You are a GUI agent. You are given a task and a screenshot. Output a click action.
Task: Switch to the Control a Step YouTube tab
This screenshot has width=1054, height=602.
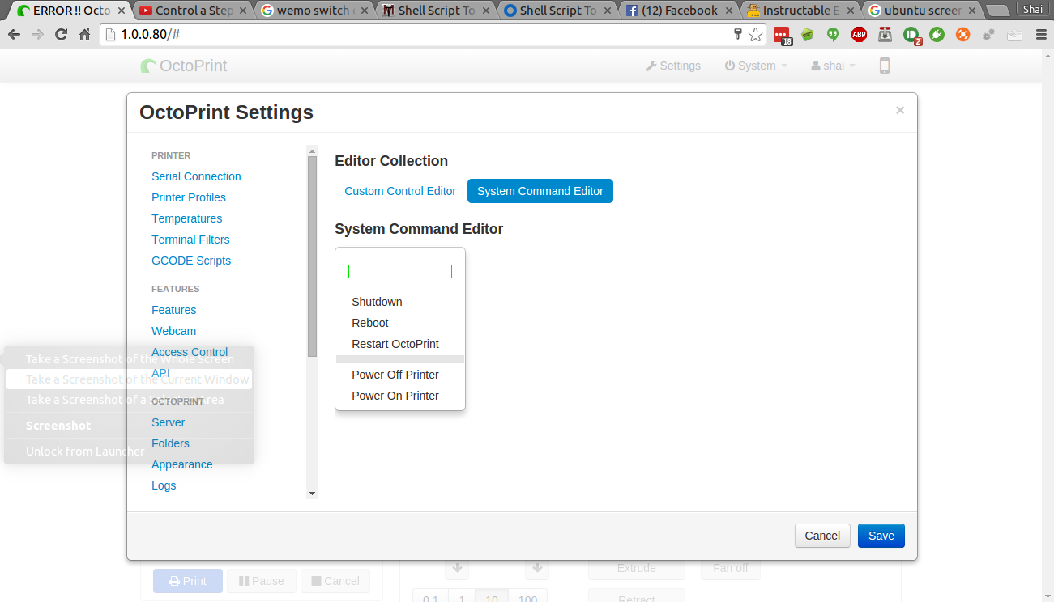click(x=194, y=11)
